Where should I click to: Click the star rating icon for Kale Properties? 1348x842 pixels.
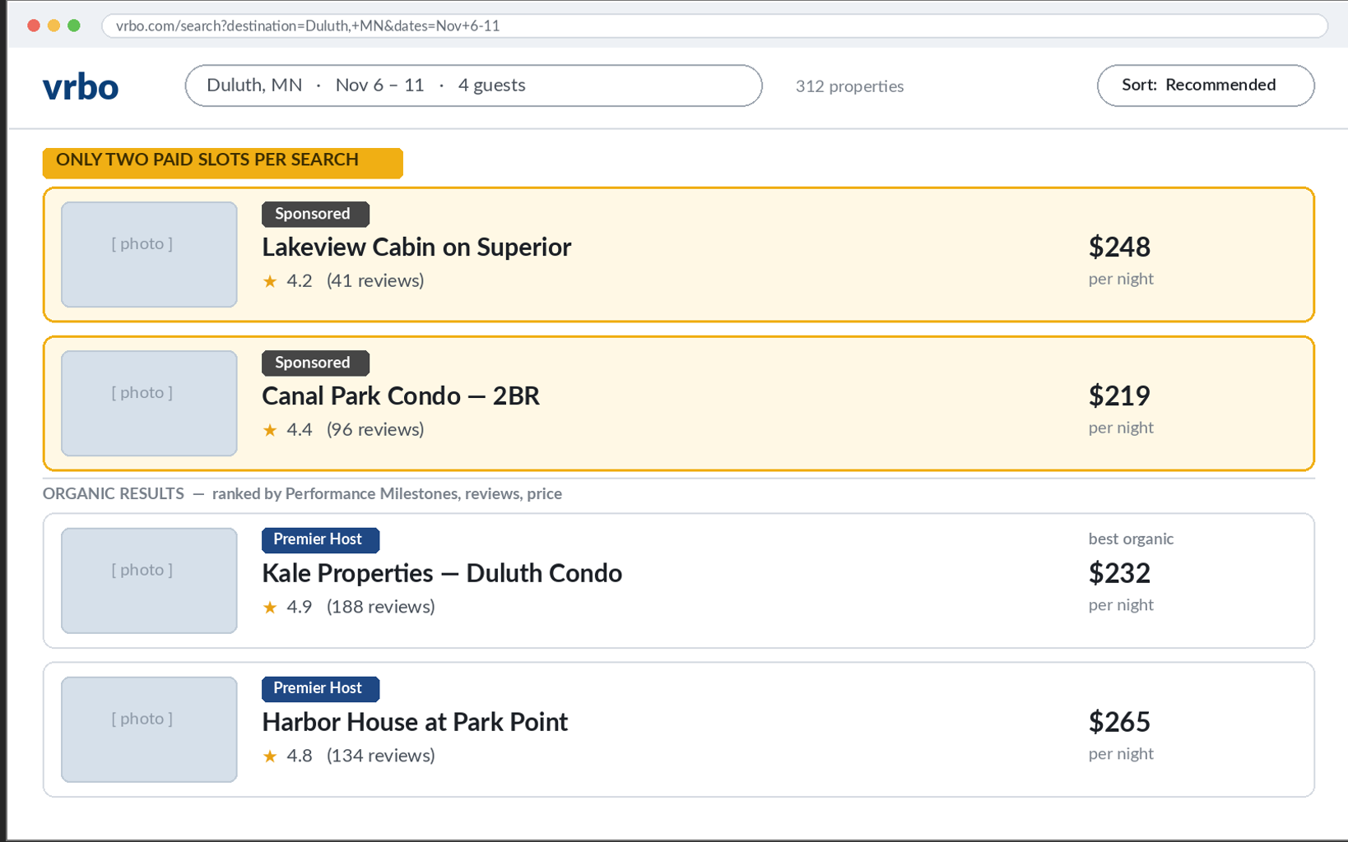(x=270, y=608)
